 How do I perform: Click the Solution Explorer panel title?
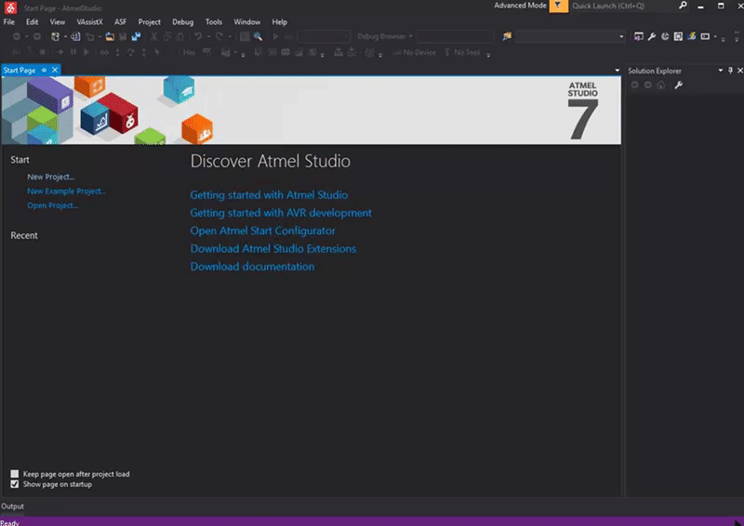point(655,71)
